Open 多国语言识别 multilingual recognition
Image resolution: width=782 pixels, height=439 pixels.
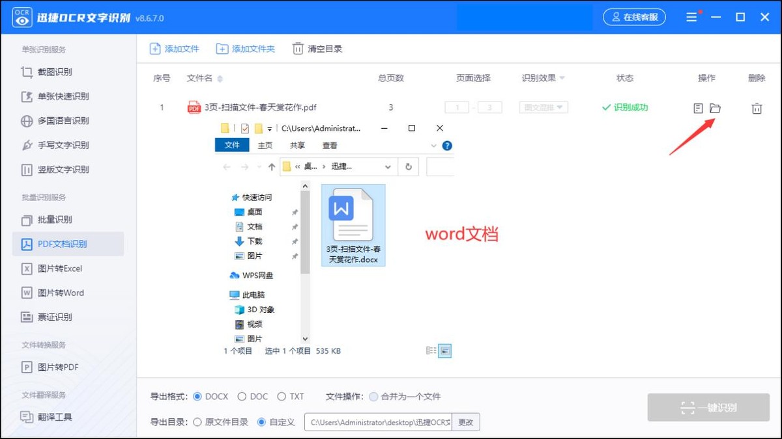55,120
